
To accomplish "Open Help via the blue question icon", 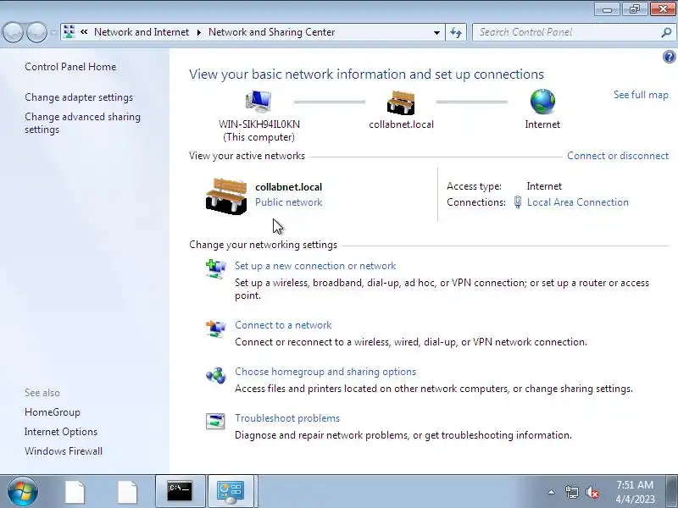I will point(669,57).
